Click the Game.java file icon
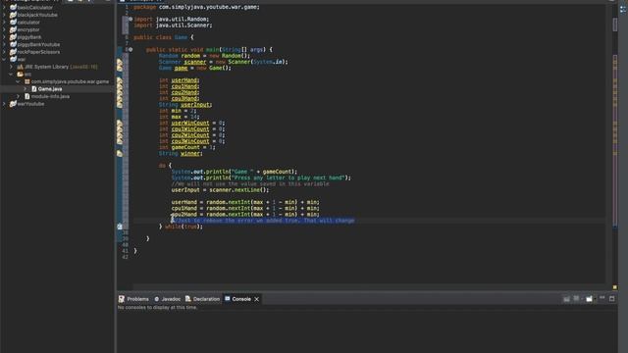Viewport: 628px width, 353px height. (x=34, y=89)
